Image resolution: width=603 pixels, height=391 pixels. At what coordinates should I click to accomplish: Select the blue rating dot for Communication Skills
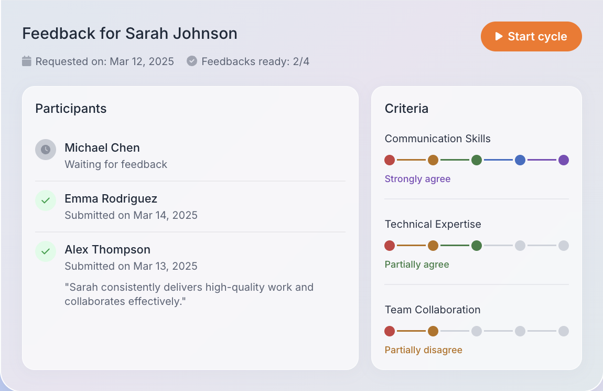[520, 160]
